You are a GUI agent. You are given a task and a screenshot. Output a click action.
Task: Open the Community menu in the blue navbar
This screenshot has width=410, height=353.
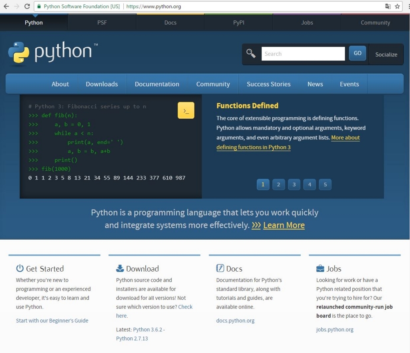(213, 84)
